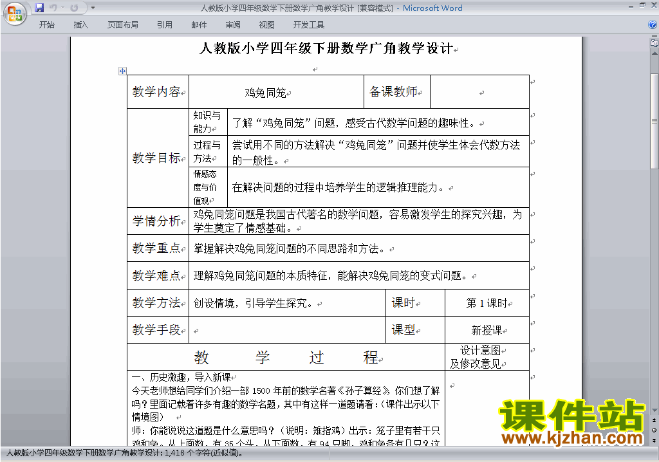Click the Undo arrow in quick access toolbar
The image size is (659, 462).
53,8
